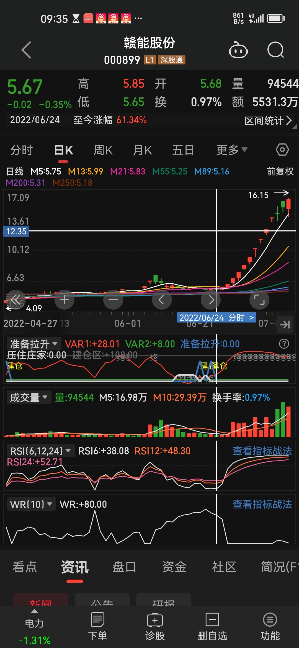The width and height of the screenshot is (299, 648).
Task: Tap the VAR1:+28.01 indicator value
Action: (92, 344)
